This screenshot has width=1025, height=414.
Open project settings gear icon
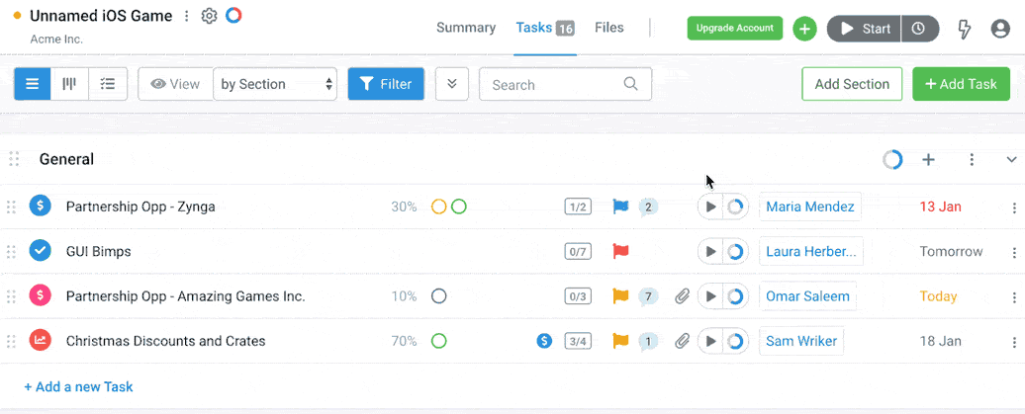[x=209, y=16]
